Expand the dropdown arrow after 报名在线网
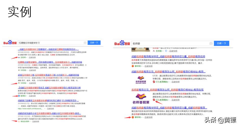The width and height of the screenshot is (240, 127). pos(30,121)
